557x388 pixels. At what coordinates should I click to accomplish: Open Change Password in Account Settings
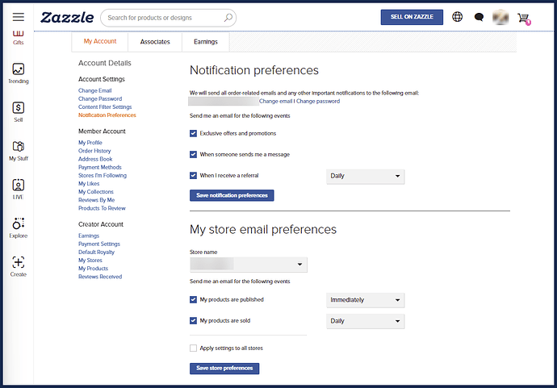click(100, 98)
